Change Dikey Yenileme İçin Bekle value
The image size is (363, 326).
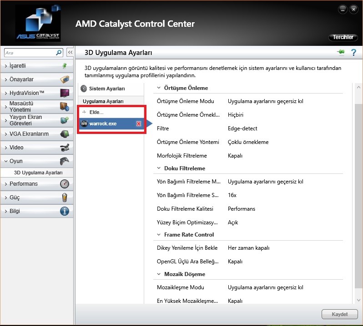point(249,248)
